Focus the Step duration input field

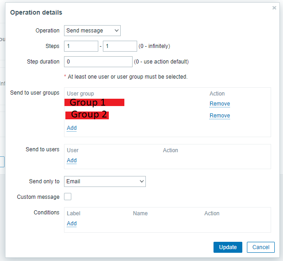tap(98, 62)
